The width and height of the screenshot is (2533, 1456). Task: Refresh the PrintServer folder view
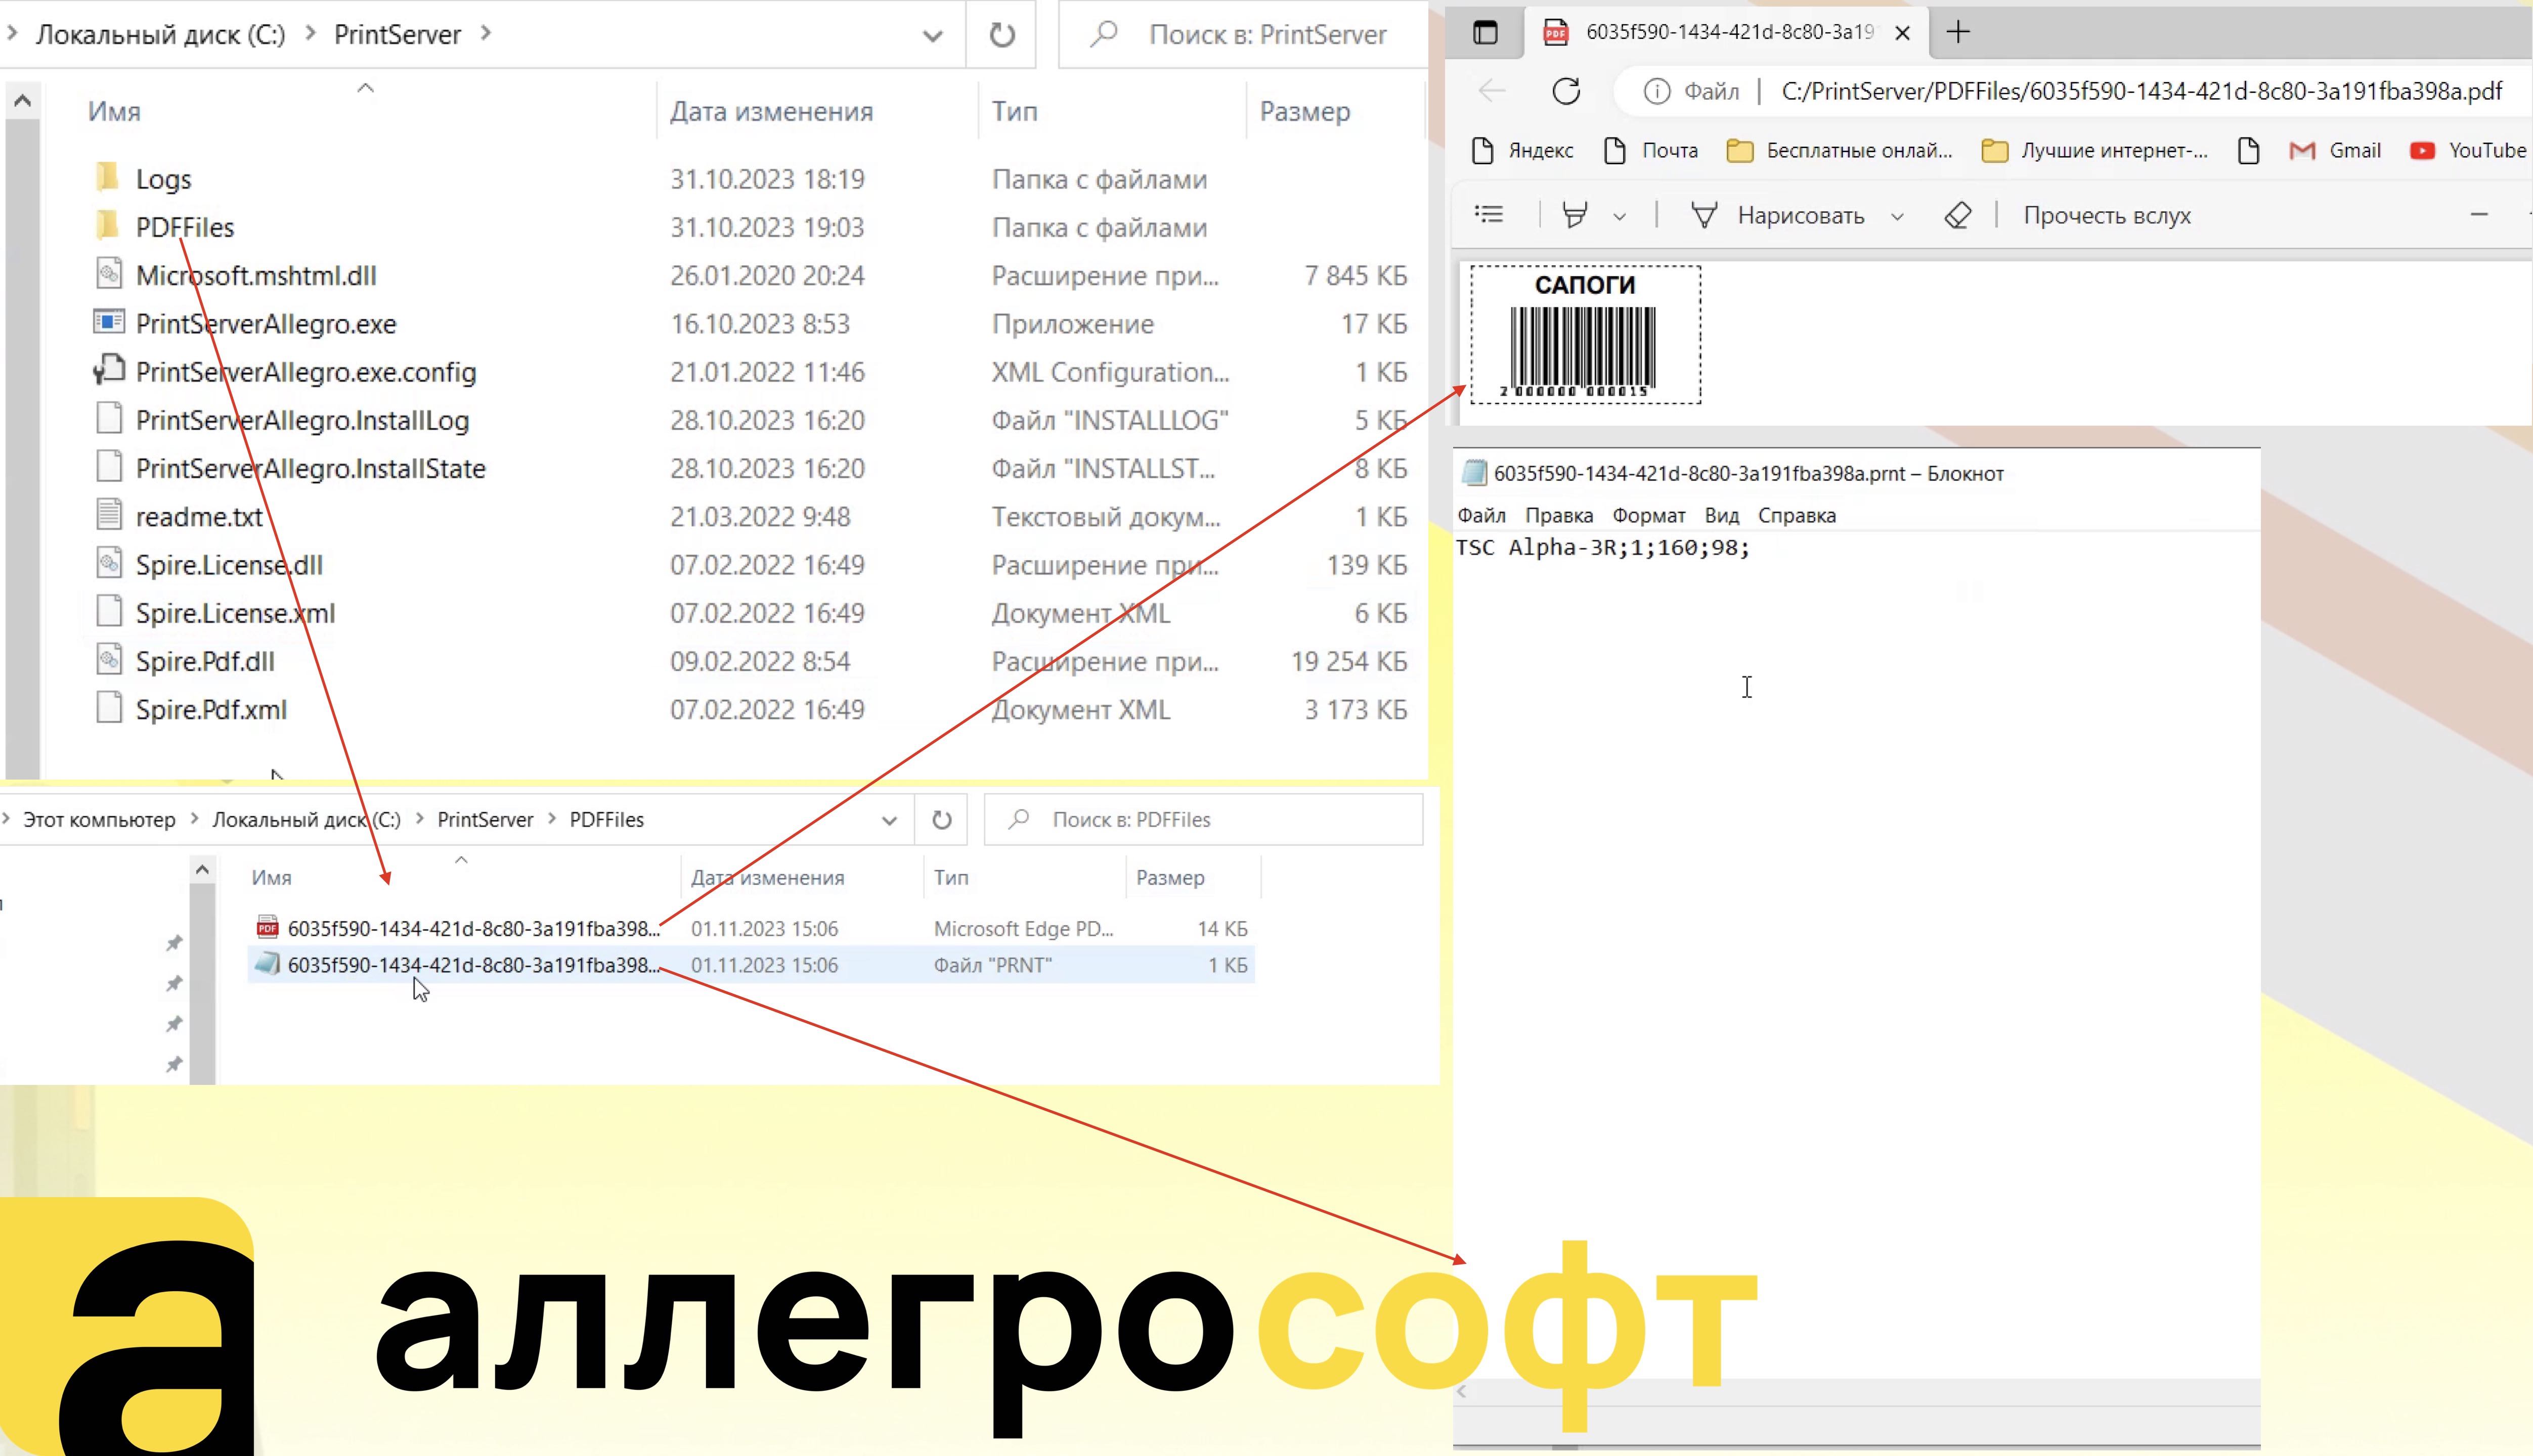pyautogui.click(x=1001, y=35)
